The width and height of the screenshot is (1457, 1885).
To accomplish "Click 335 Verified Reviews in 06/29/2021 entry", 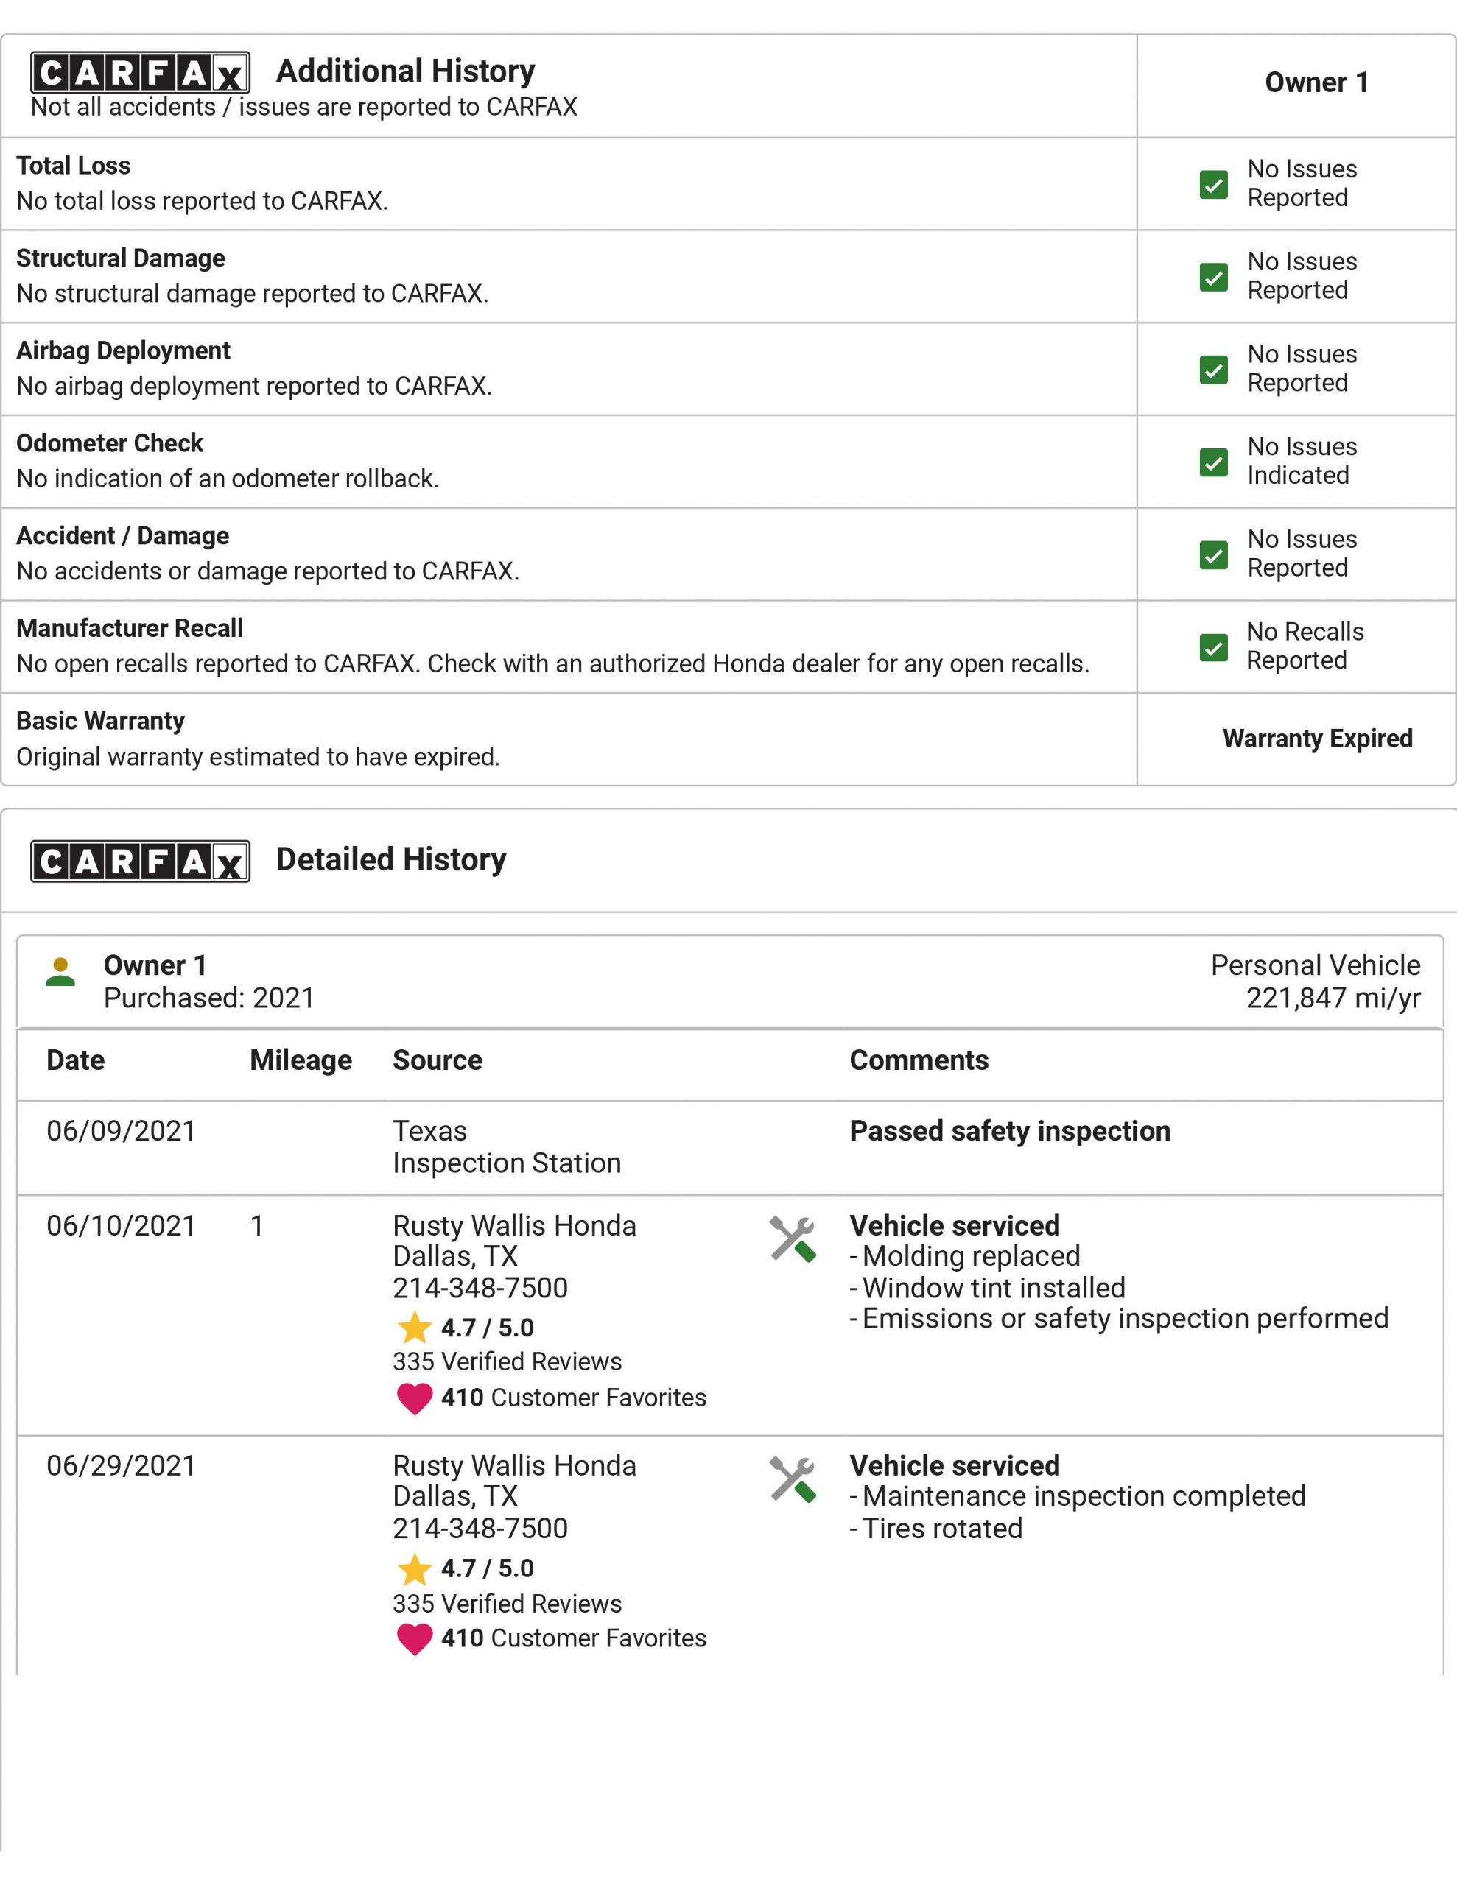I will click(x=507, y=1604).
